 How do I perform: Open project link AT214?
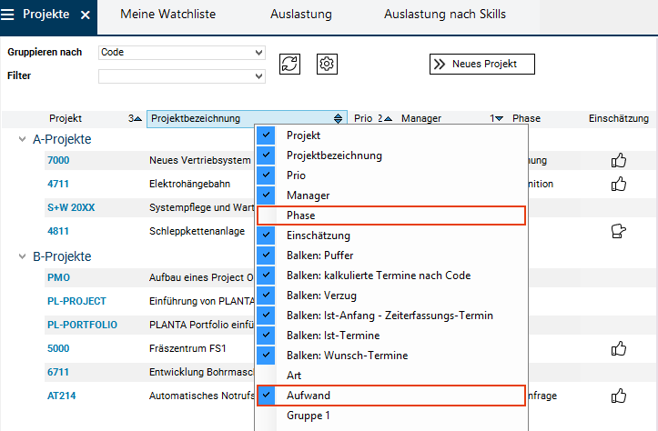(61, 396)
